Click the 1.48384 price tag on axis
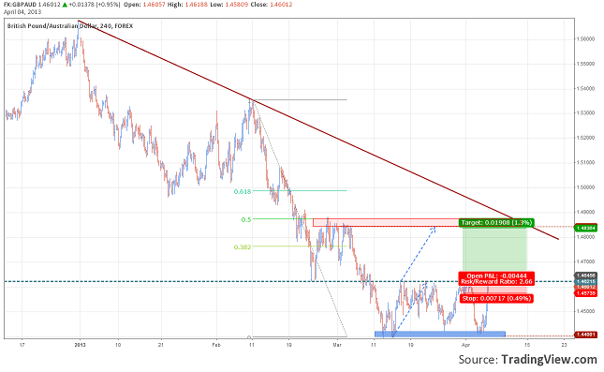Image resolution: width=604 pixels, height=372 pixels. [x=586, y=228]
